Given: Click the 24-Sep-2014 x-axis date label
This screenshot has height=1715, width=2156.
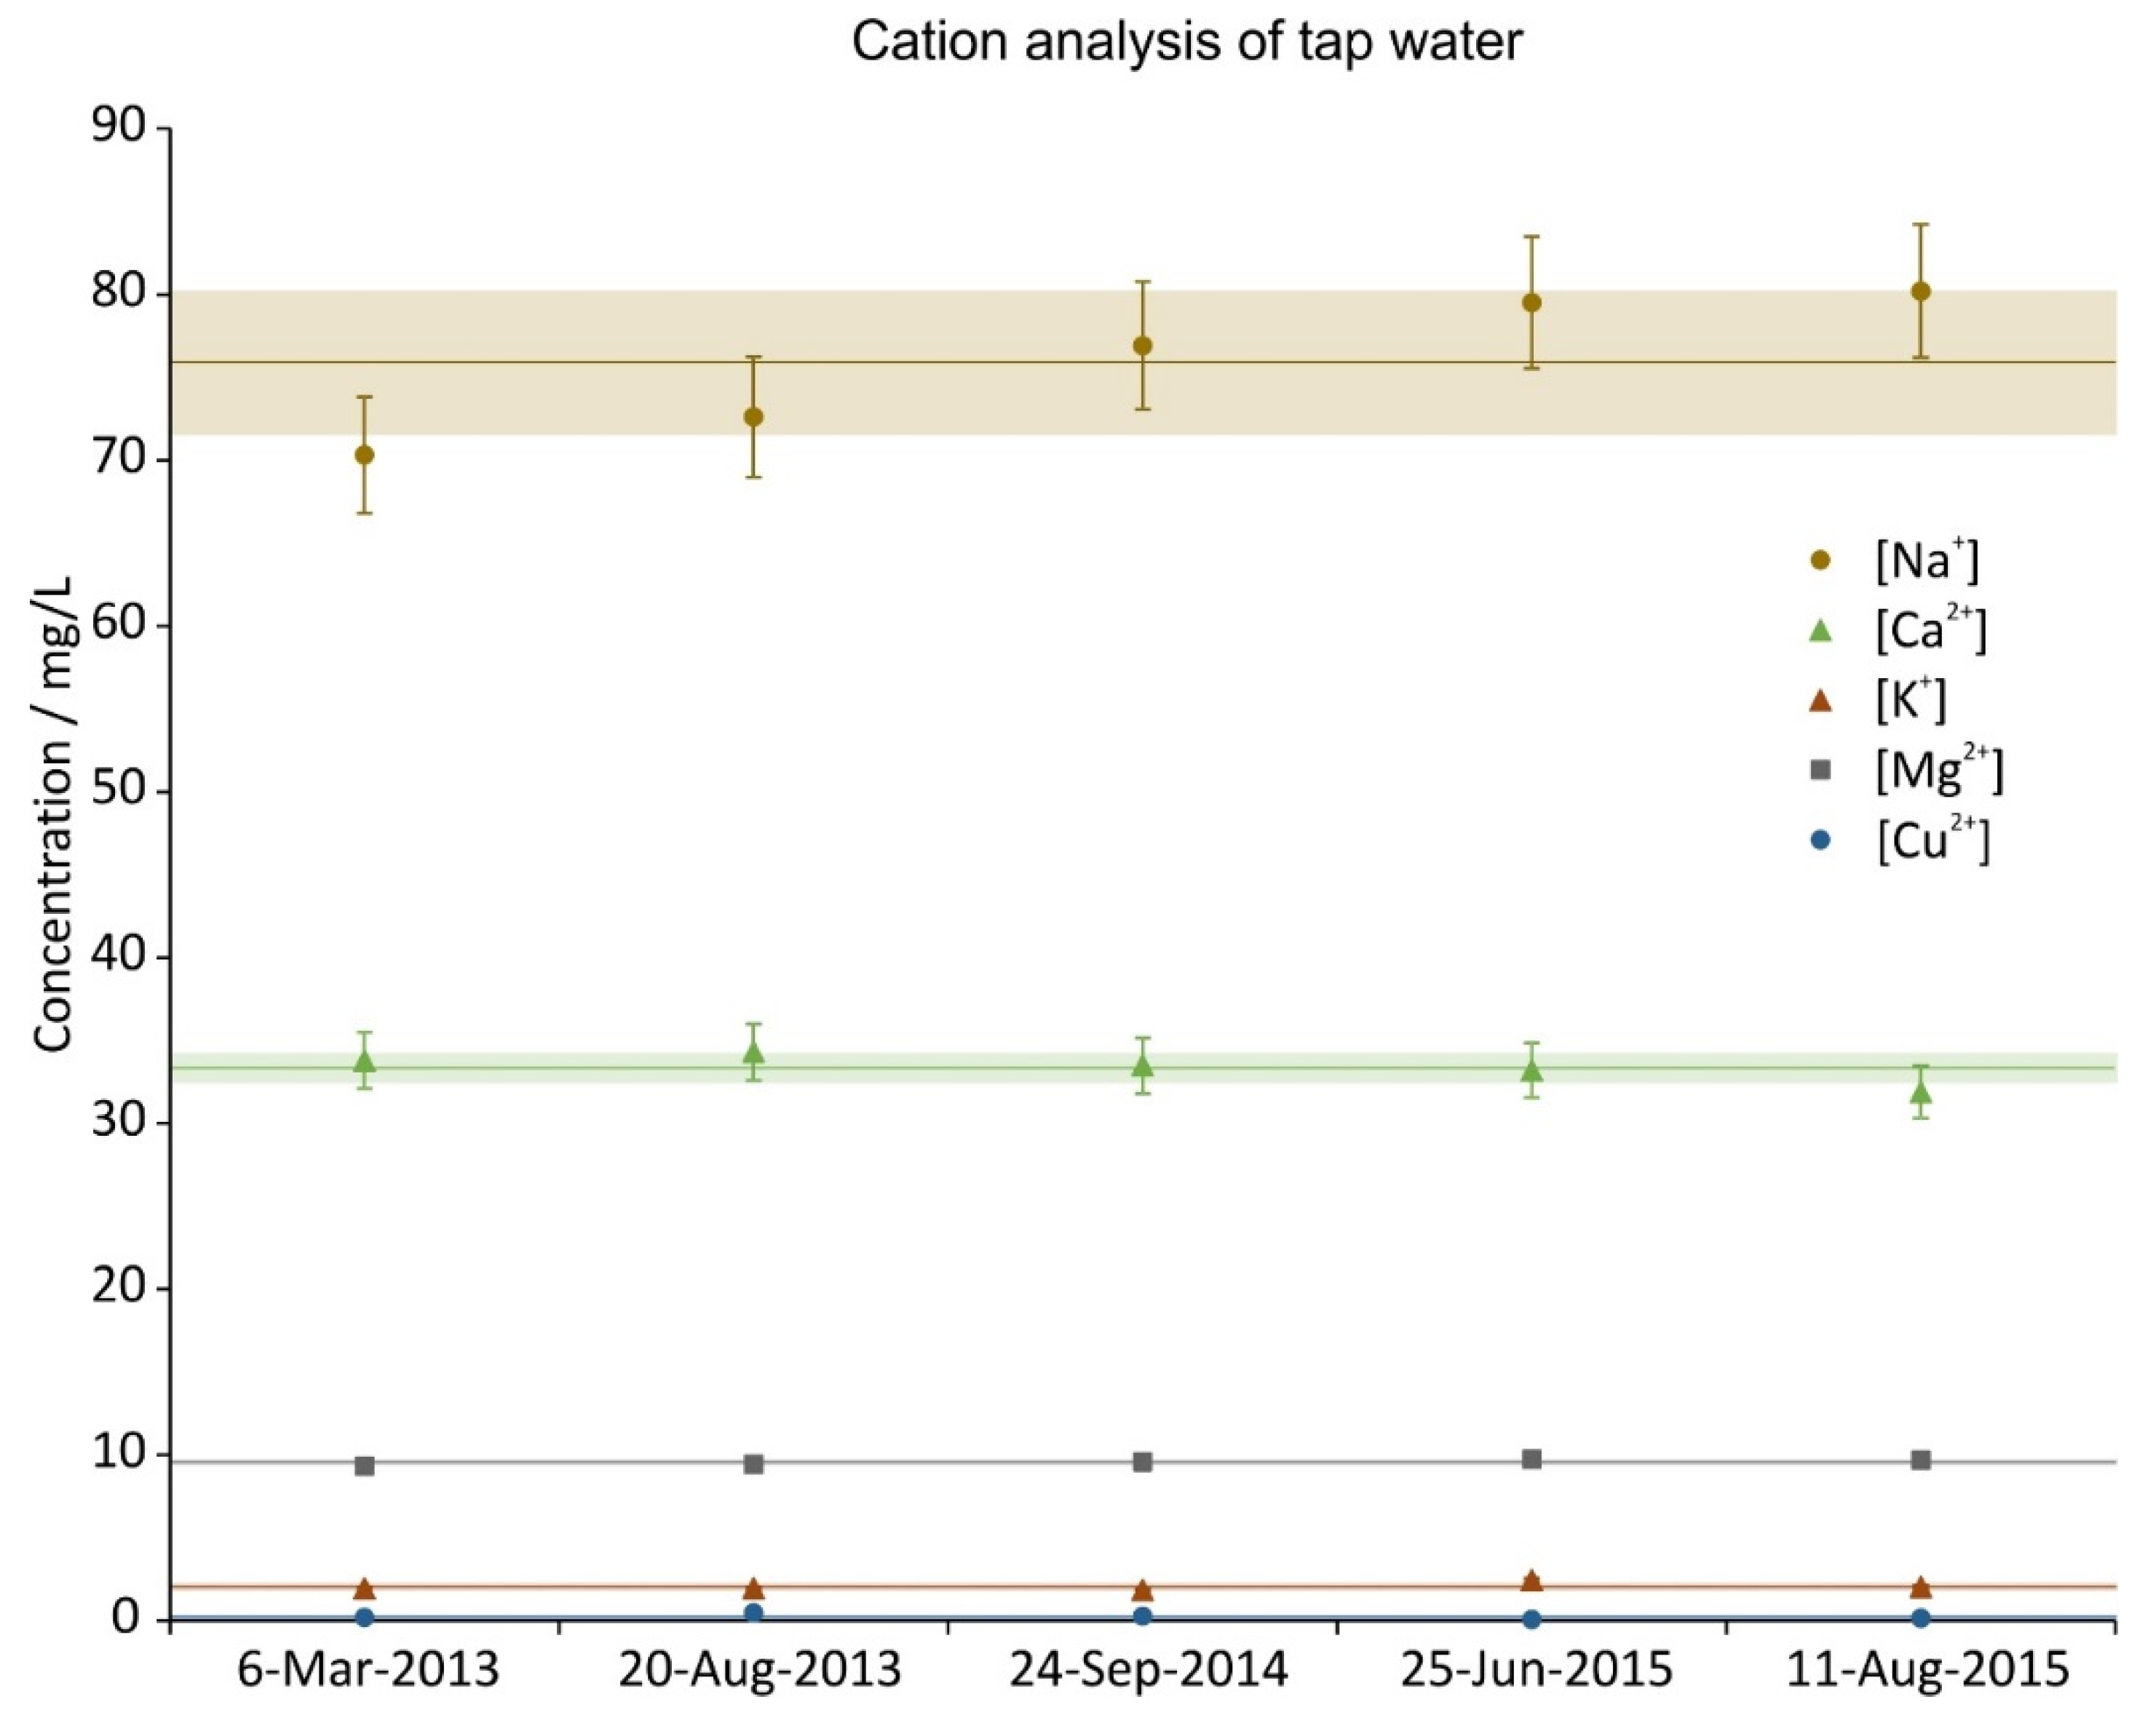Looking at the screenshot, I should click(1148, 1670).
